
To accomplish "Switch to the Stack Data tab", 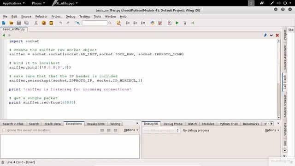I will pyautogui.click(x=53, y=124).
